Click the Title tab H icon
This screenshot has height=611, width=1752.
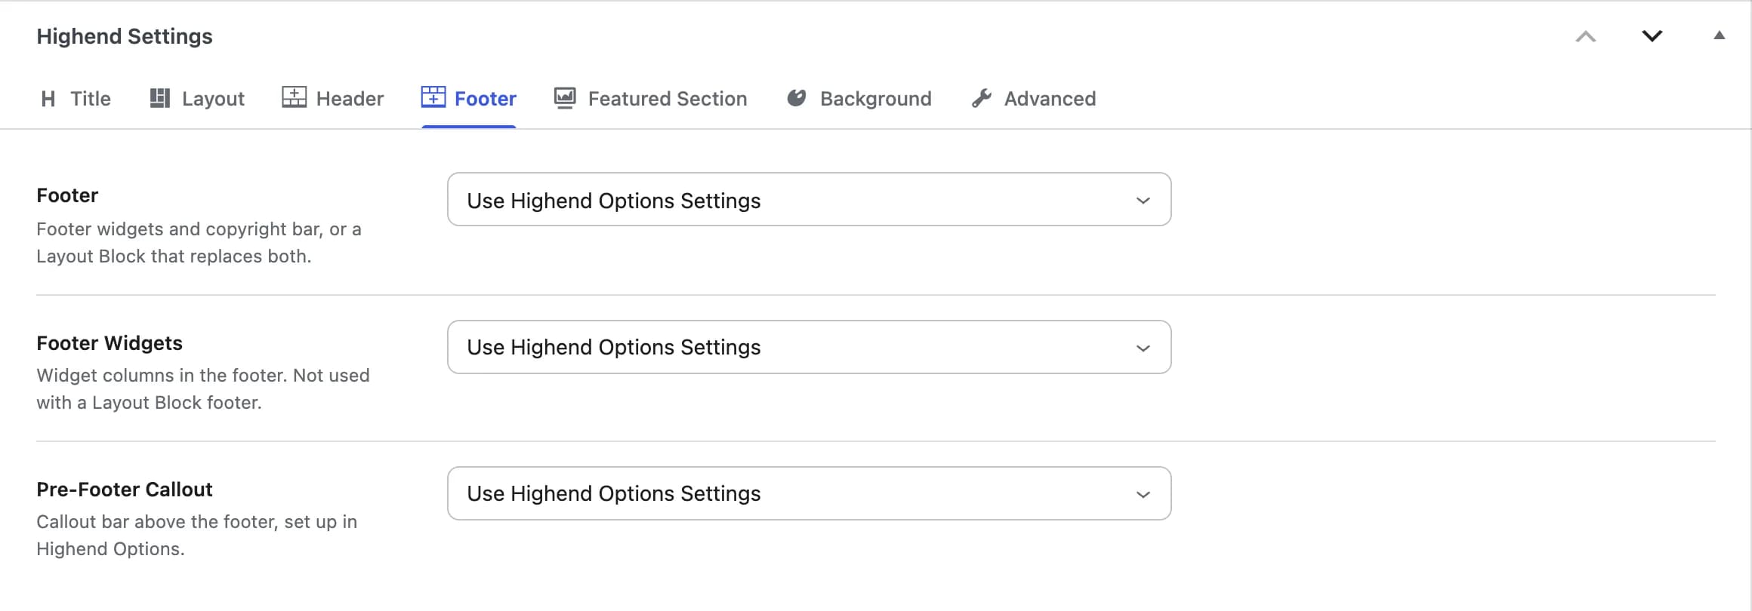click(x=48, y=99)
